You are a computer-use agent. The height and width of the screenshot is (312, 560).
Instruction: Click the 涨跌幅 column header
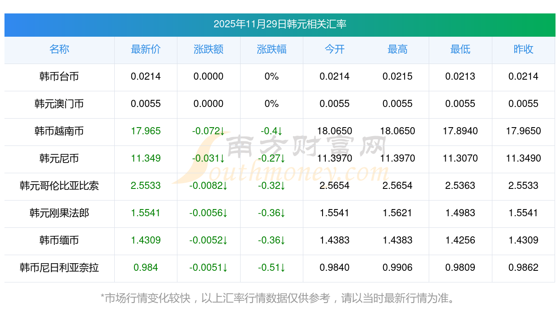(271, 49)
